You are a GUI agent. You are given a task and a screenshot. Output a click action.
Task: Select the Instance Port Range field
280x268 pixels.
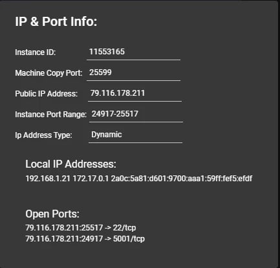136,114
